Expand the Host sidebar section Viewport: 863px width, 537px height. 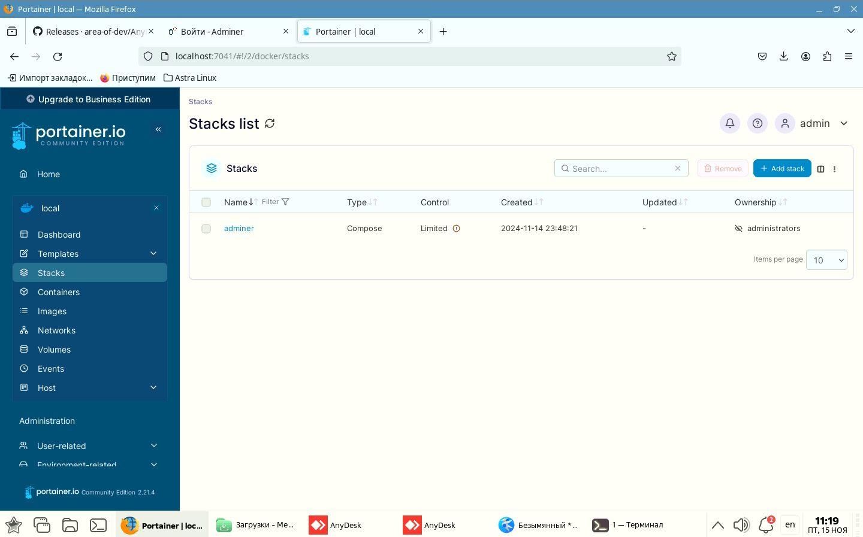(x=153, y=388)
